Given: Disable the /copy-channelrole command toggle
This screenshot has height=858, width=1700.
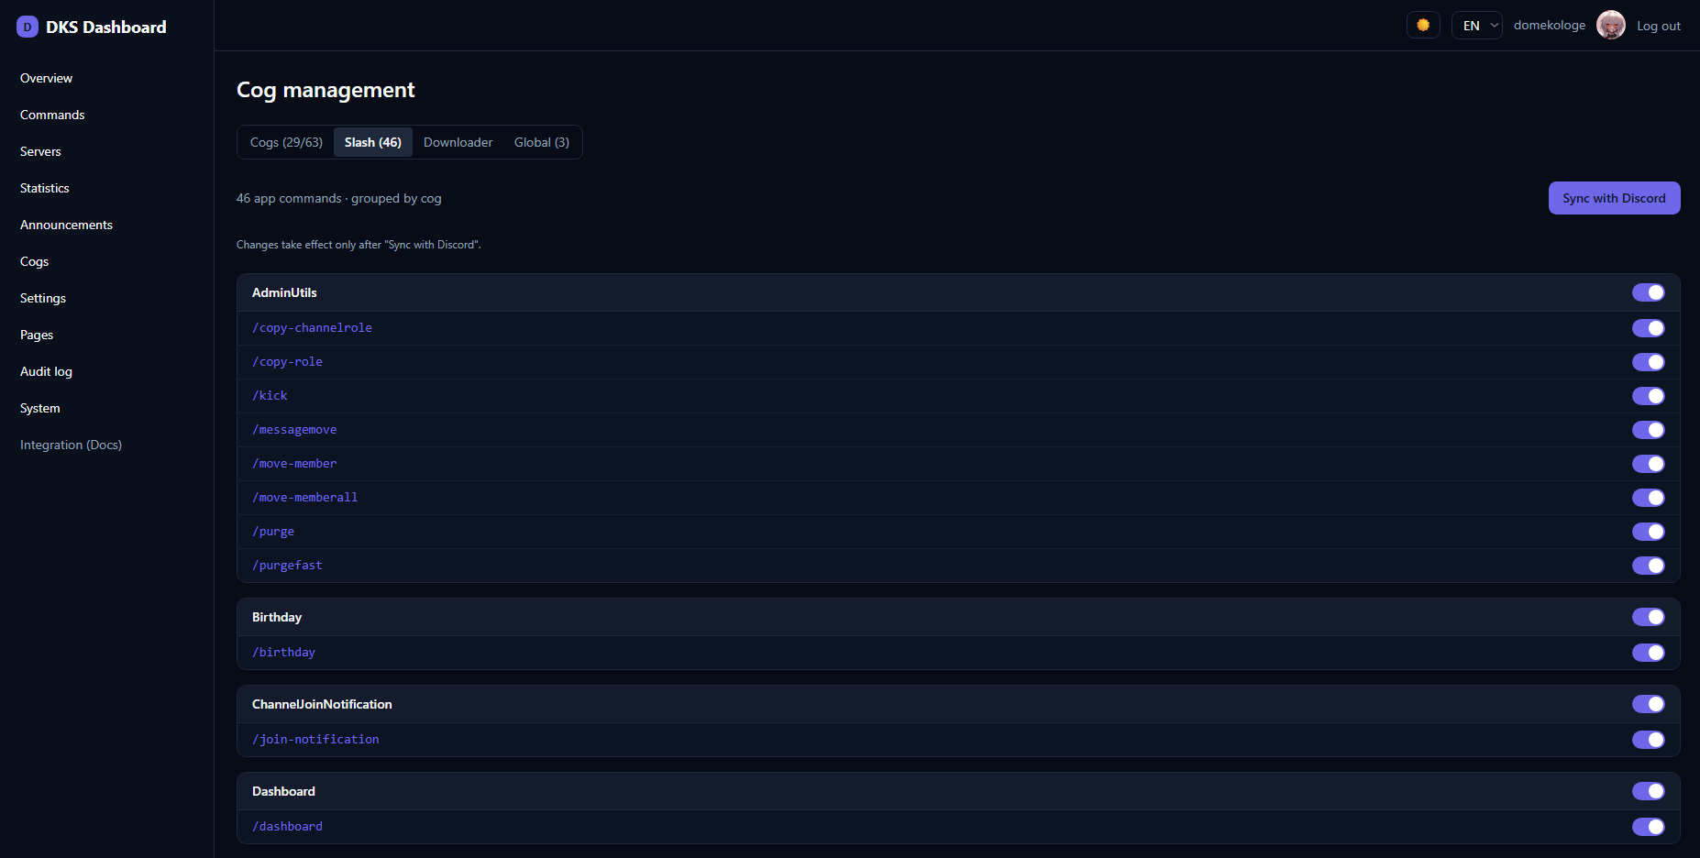Looking at the screenshot, I should (1649, 328).
